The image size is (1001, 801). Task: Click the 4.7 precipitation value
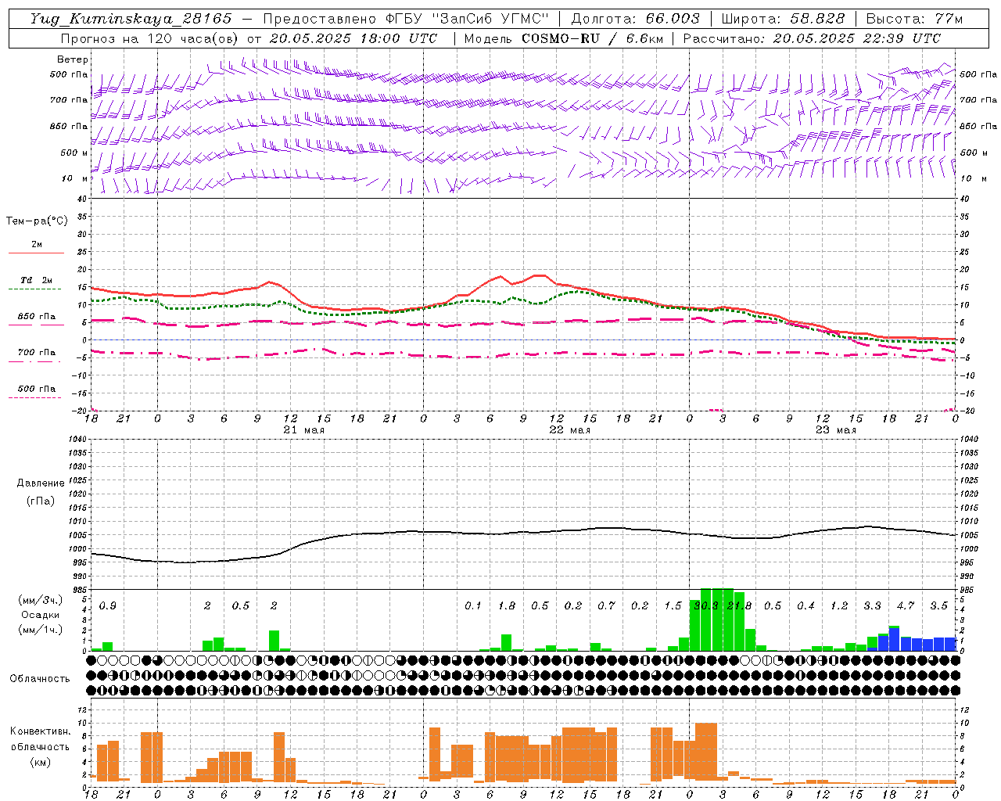click(906, 606)
